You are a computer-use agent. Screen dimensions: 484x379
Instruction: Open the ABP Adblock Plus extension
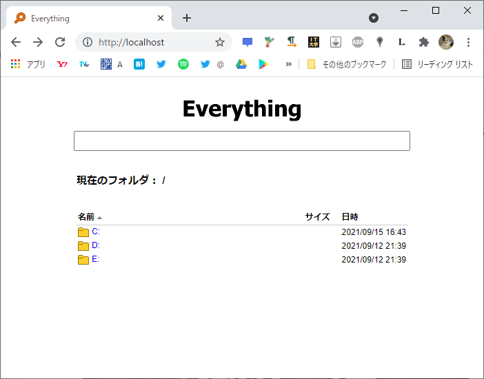click(x=358, y=42)
